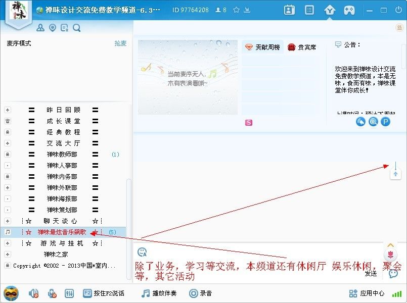Expand the 禅味外联部 channel
The width and height of the screenshot is (407, 303).
8,188
